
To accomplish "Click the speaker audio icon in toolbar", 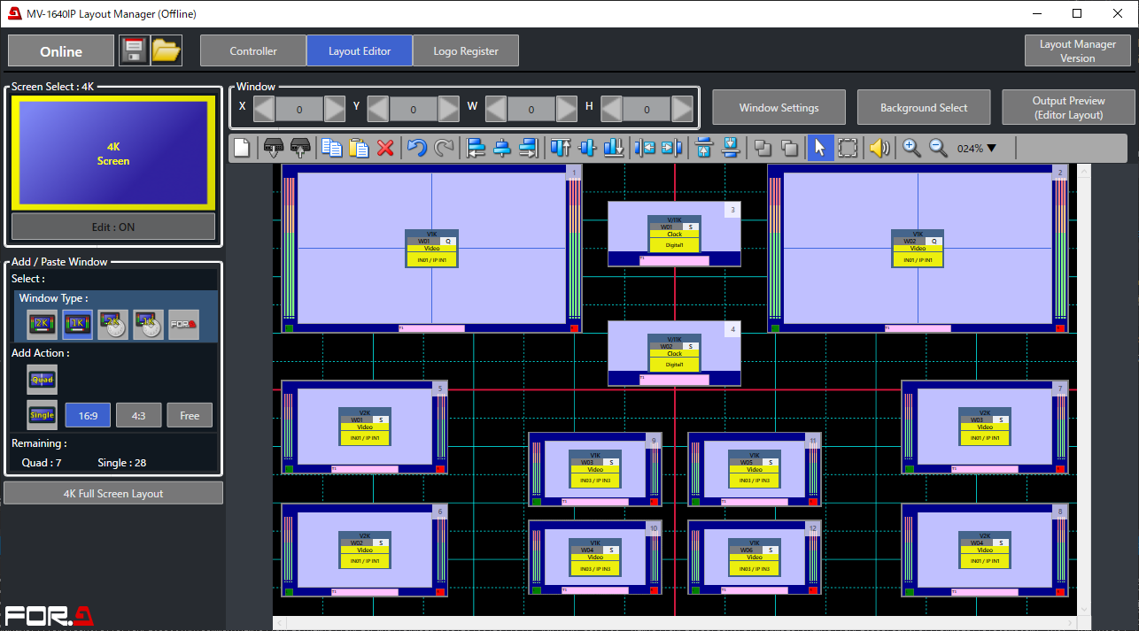I will point(879,148).
